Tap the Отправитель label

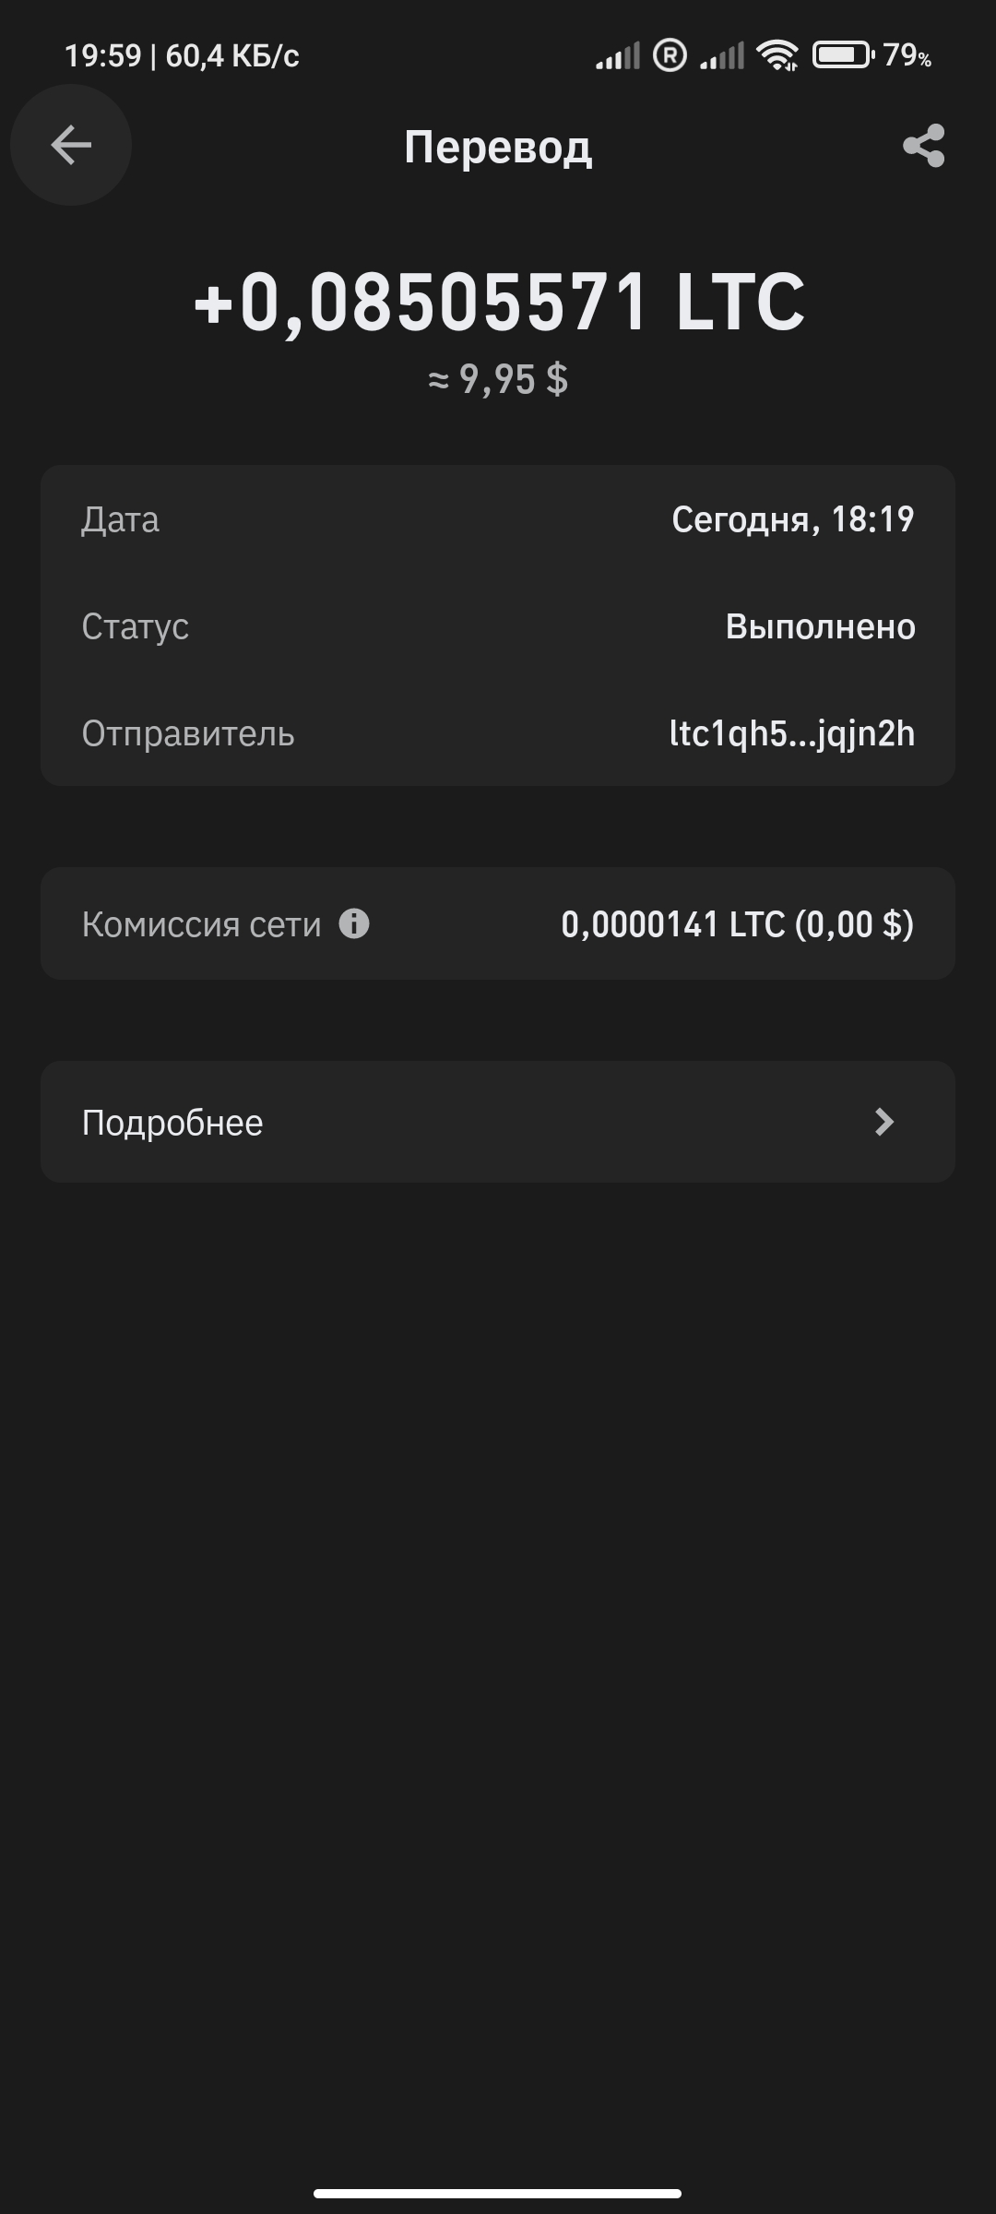[188, 733]
